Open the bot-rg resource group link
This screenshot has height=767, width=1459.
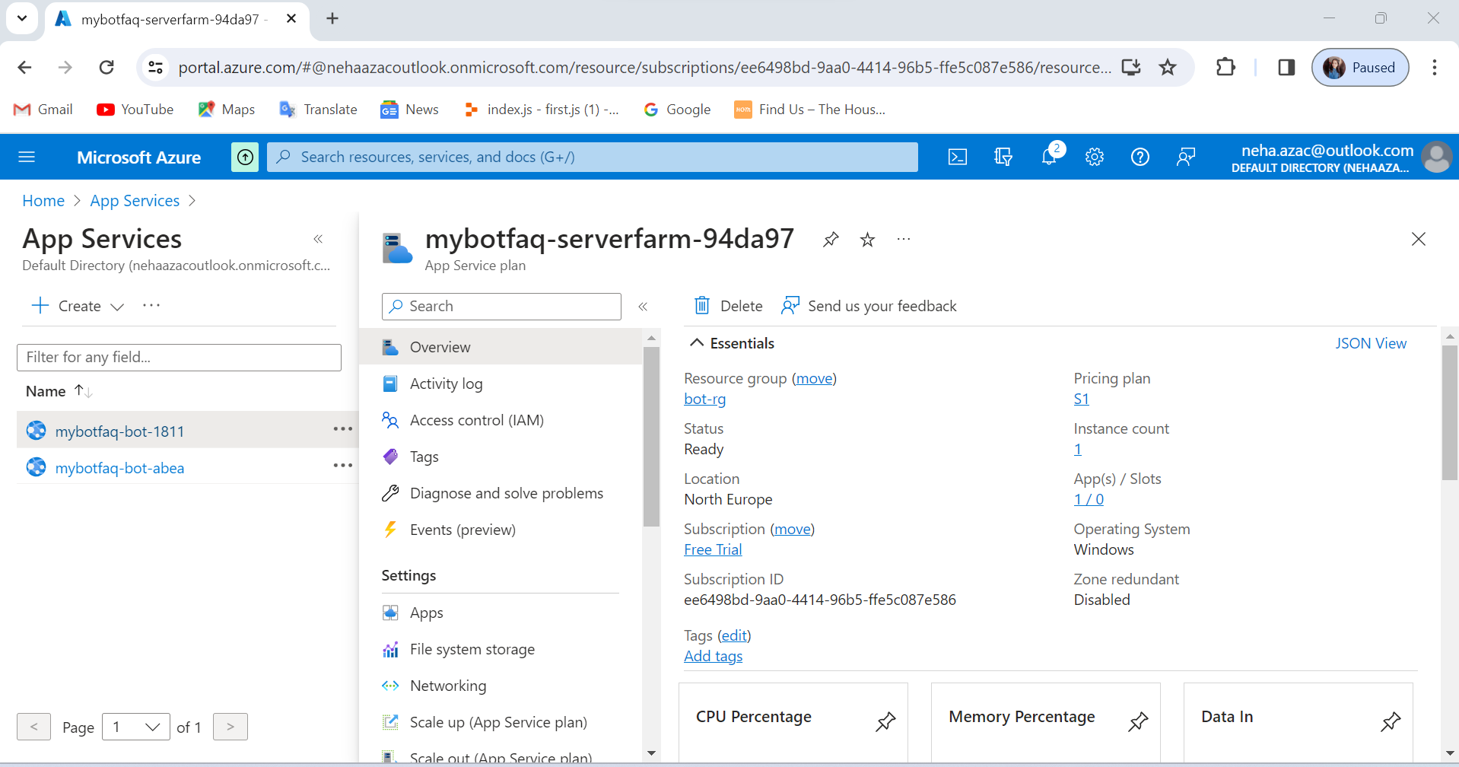click(704, 399)
